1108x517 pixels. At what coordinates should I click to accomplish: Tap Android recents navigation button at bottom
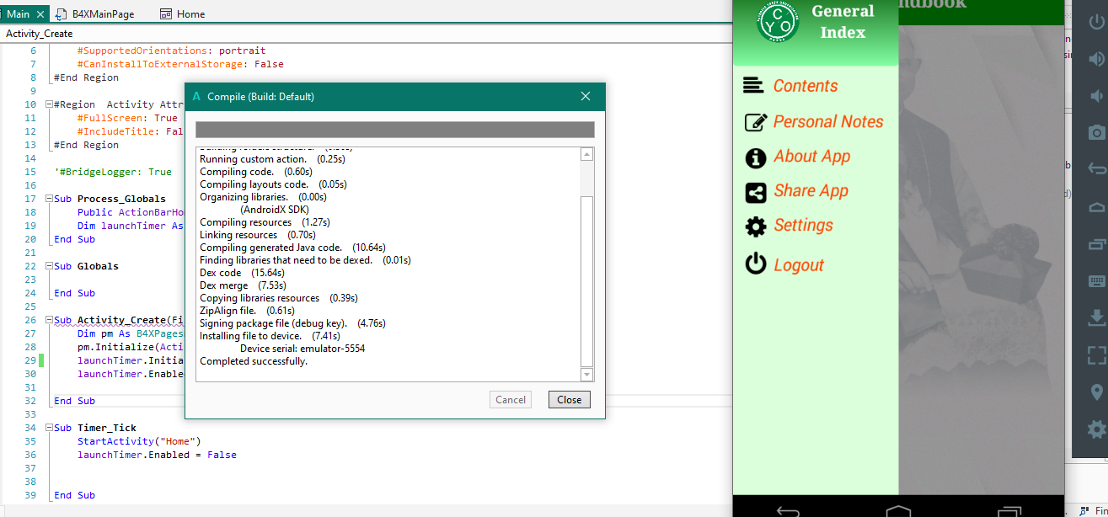(x=1009, y=510)
